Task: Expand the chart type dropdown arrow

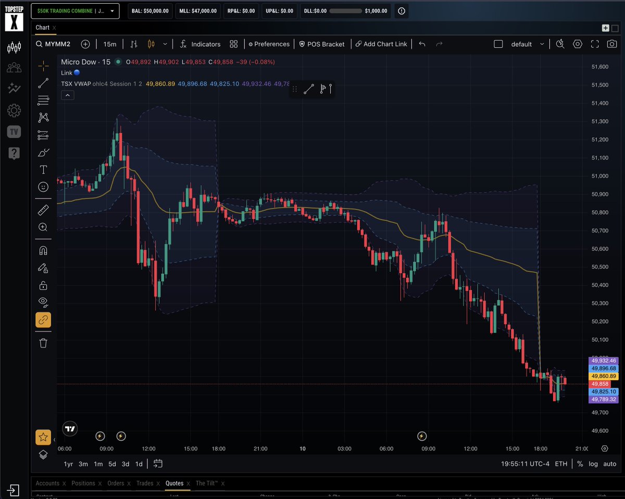Action: [x=165, y=44]
